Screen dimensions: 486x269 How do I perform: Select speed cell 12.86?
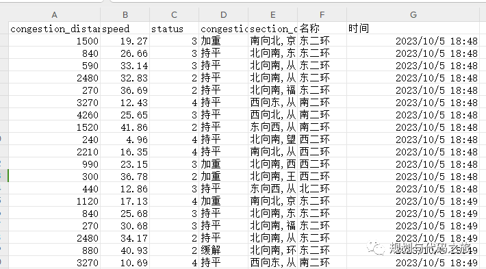click(x=125, y=189)
